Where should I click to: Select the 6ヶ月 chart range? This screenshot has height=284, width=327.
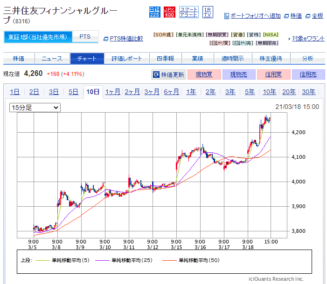coord(171,92)
